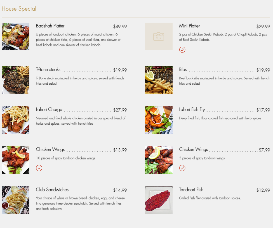Click the spicy icon under 5-piece Chicken Wings
273x228 pixels.
pyautogui.click(x=182, y=168)
